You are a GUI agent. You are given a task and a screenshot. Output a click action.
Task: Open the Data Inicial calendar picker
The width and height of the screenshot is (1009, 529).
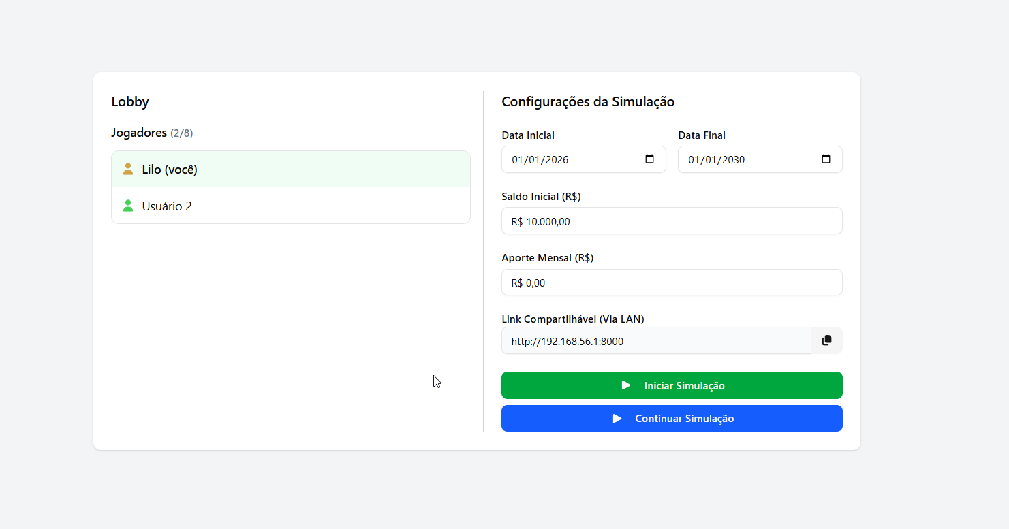[x=649, y=159]
